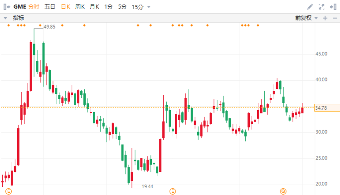This screenshot has width=340, height=195.
Task: Collapse the left panel with the arrow icon
Action: 7,7
